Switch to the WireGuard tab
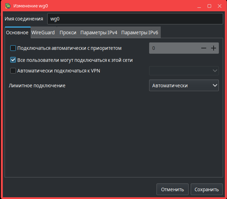Viewport: 227px width, 199px height. pos(43,33)
